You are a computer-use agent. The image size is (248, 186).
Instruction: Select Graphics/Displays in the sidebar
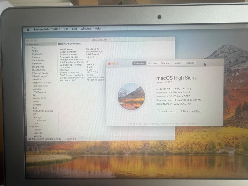coord(42,83)
